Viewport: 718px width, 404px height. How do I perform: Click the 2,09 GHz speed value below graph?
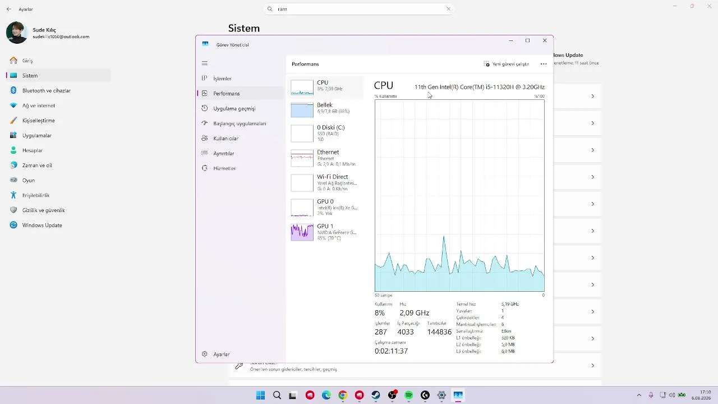click(415, 313)
